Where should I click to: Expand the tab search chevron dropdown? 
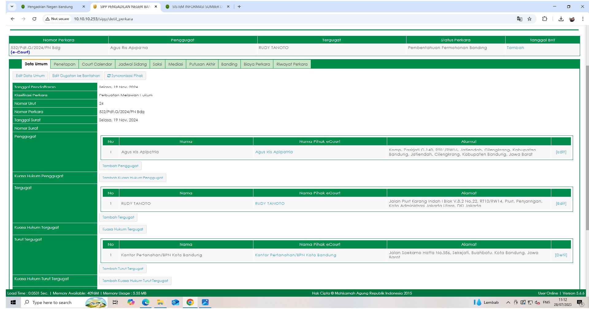tap(12, 6)
